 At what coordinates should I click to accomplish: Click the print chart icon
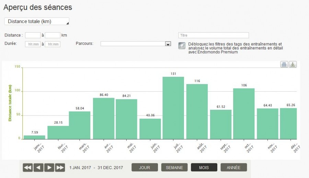284,64
